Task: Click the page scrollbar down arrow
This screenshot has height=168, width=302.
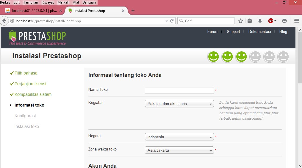Action: click(x=300, y=166)
